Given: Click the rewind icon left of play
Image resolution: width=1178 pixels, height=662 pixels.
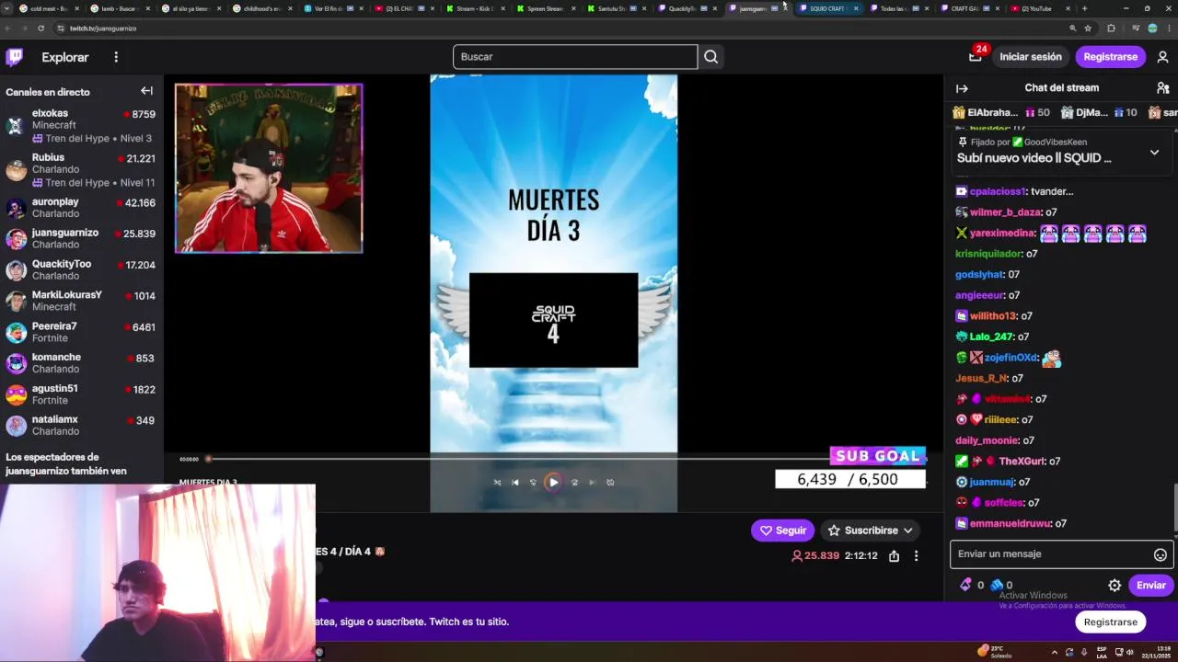Looking at the screenshot, I should tap(533, 482).
